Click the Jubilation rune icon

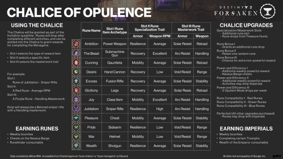point(76,109)
